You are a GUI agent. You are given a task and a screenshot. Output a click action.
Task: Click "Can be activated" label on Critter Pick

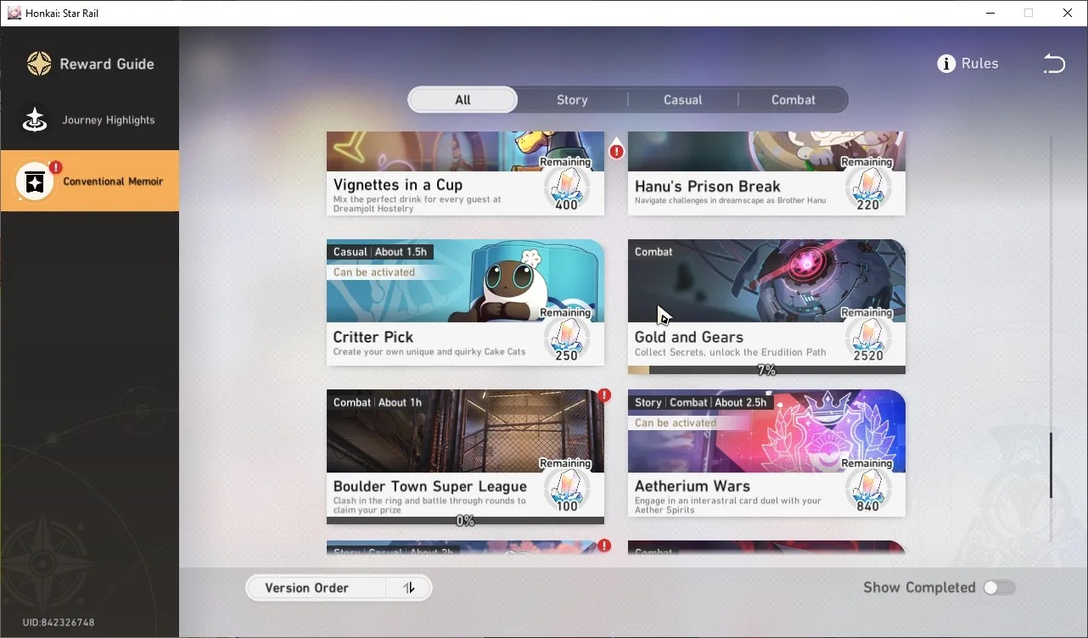pos(374,272)
